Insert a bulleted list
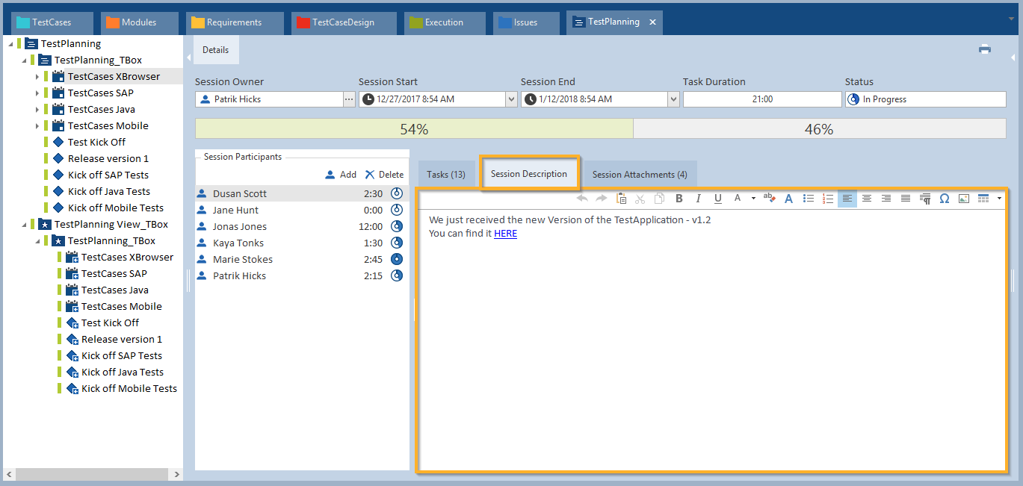Image resolution: width=1023 pixels, height=486 pixels. pyautogui.click(x=809, y=199)
